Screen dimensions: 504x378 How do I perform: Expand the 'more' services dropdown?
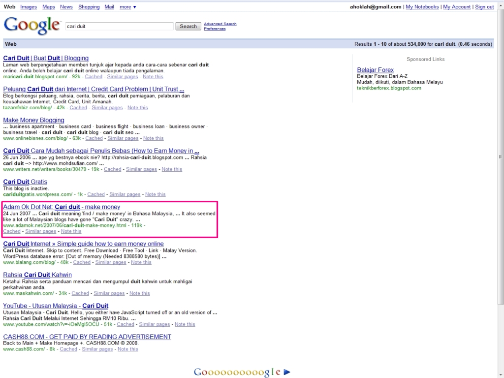pyautogui.click(x=127, y=7)
